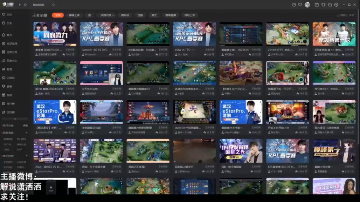The image size is (360, 202).
Task: Open 排行榜 ranking in the sidebar
Action: coord(9,104)
